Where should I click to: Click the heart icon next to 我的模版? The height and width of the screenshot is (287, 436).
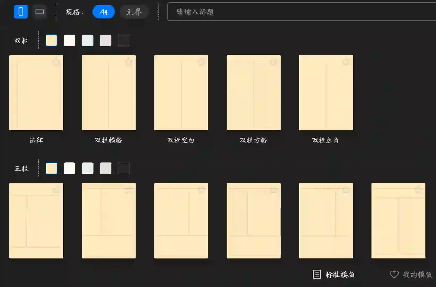point(394,274)
